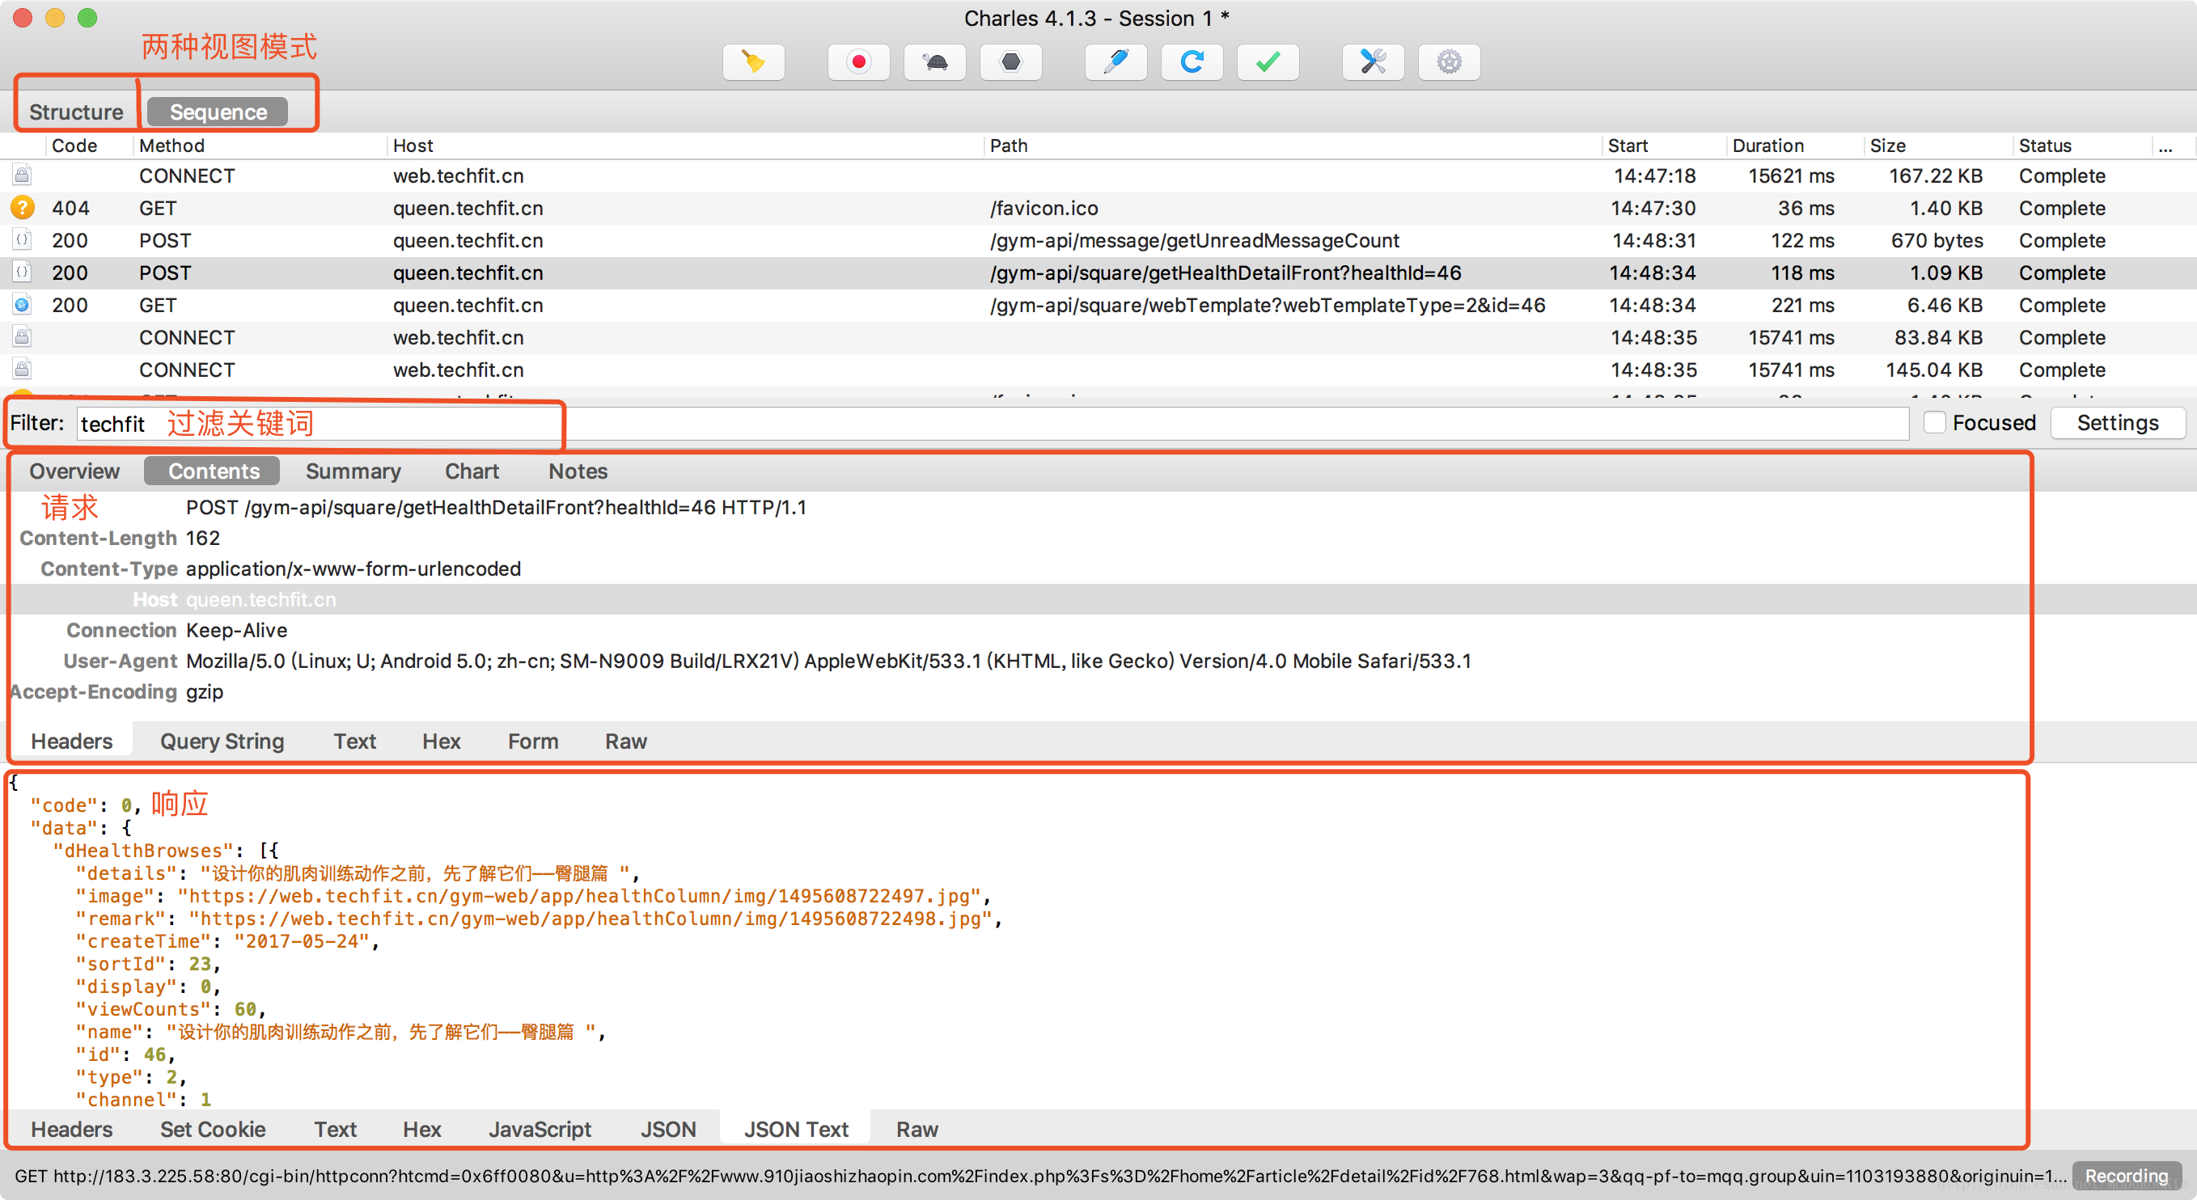Click the "viewCounts": 60 line in response
Screen dimensions: 2197x1200
[171, 1009]
